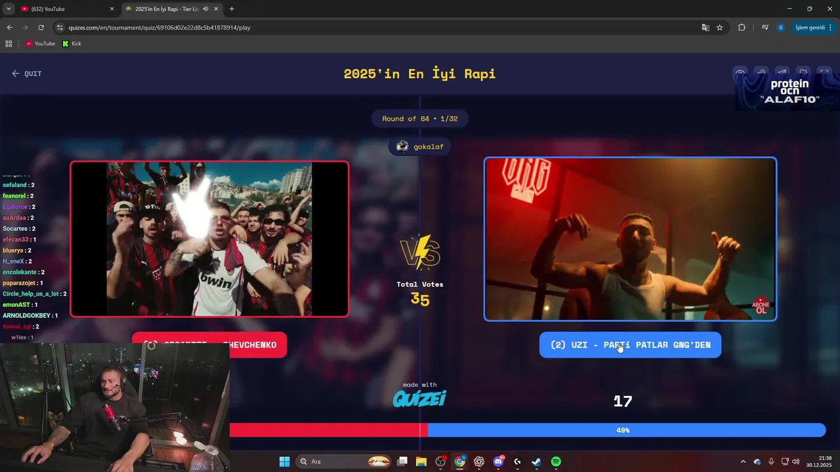Quit the tournament with the QUIT button

pos(27,73)
